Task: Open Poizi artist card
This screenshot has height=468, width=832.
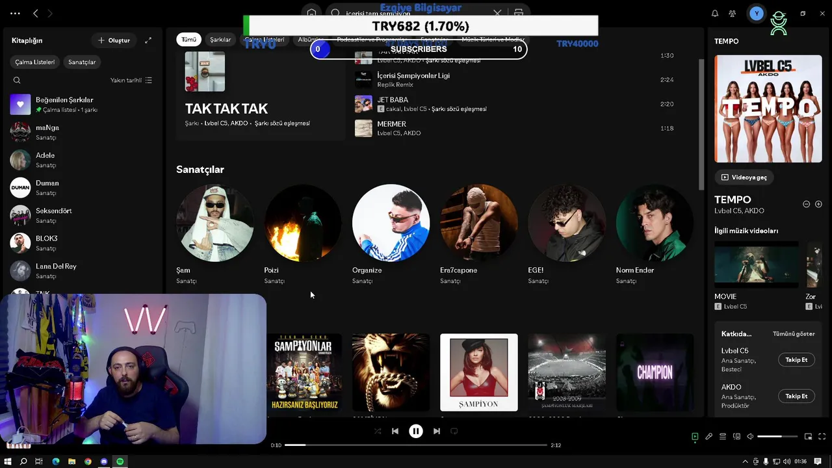Action: click(303, 234)
